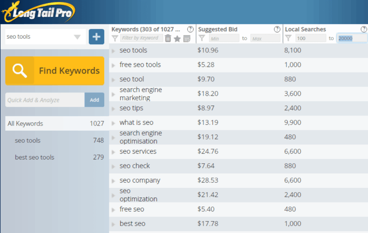Expand the seo company row
Image resolution: width=368 pixels, height=233 pixels.
pyautogui.click(x=114, y=181)
